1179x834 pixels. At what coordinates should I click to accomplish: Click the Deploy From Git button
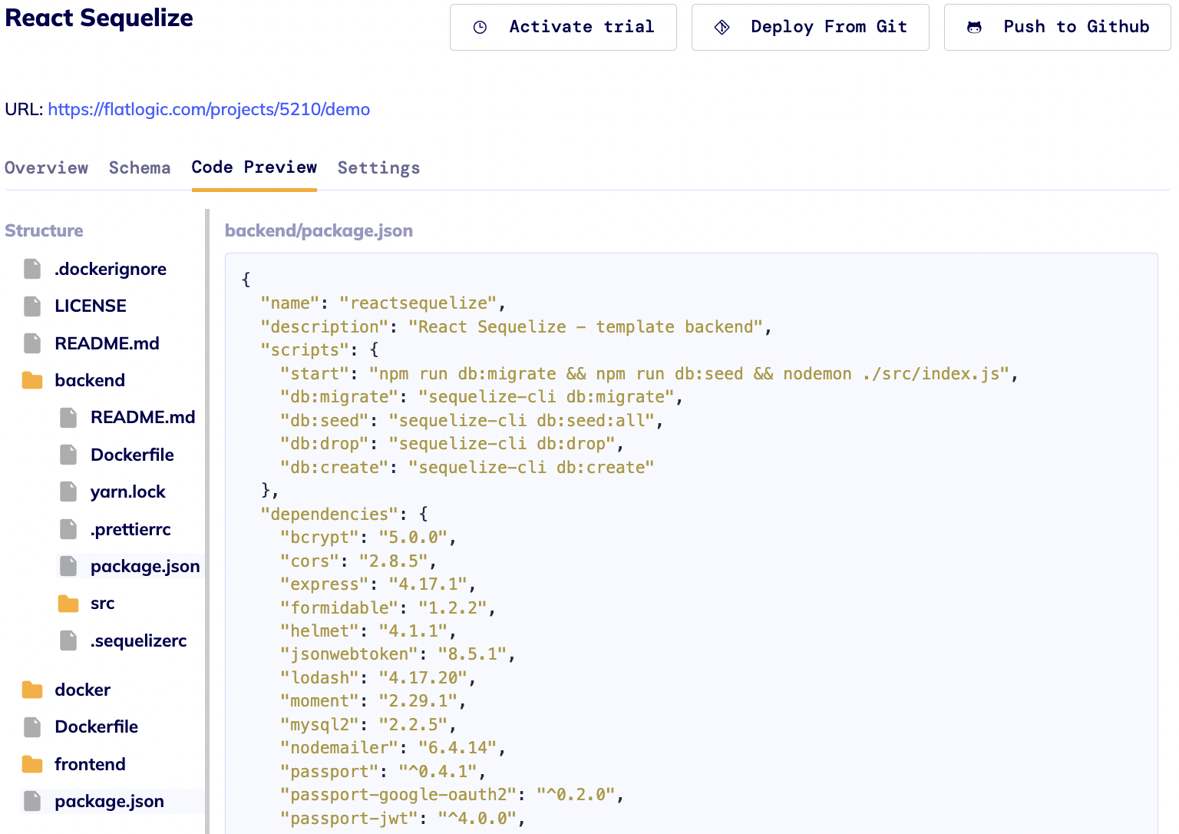(811, 28)
